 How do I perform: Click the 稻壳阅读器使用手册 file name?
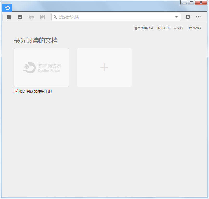35,91
